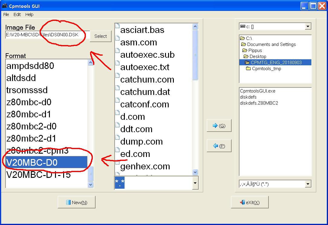Viewport: 328px width, 225px height.
Task: Click the file icon beside asciiart.bas
Action: 118,26
